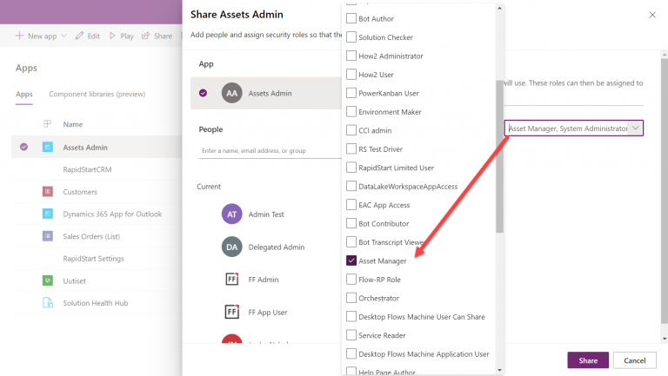This screenshot has height=376, width=668.
Task: Click the Play icon in toolbar
Action: click(x=113, y=36)
